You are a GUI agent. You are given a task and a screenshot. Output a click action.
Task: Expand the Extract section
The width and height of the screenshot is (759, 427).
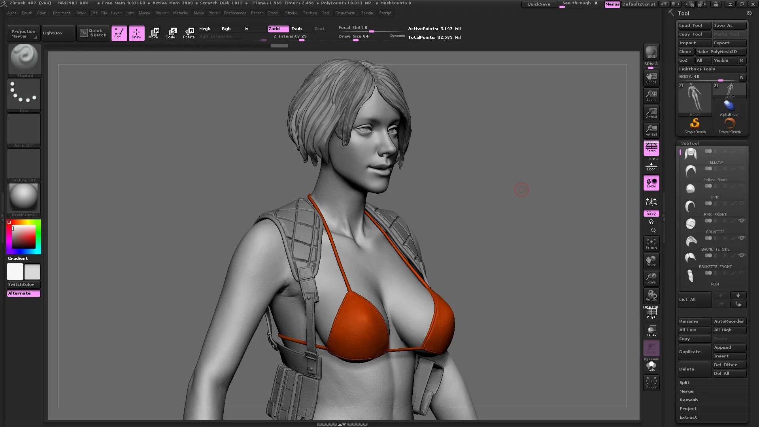click(688, 417)
